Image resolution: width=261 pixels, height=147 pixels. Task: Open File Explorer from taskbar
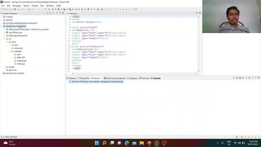point(142,143)
